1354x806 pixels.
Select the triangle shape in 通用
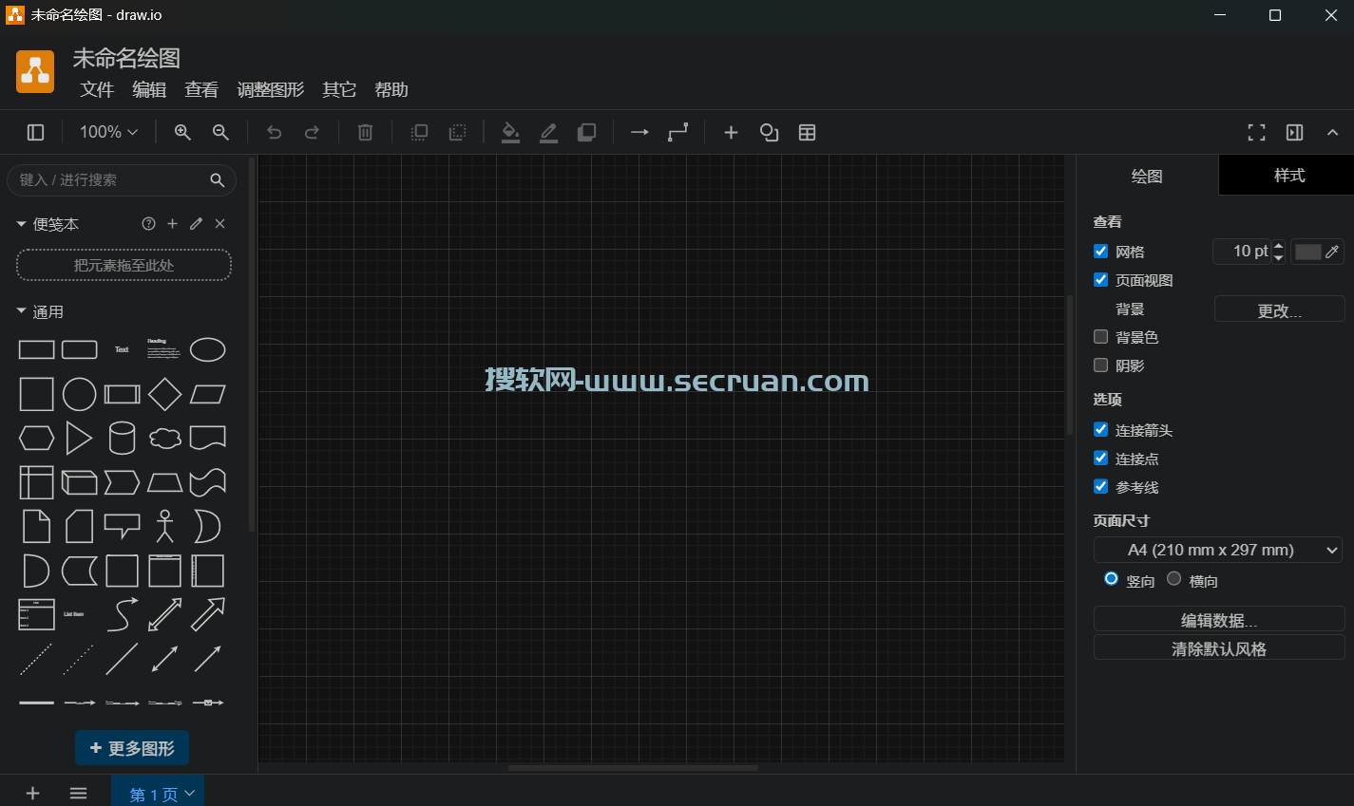pyautogui.click(x=79, y=438)
